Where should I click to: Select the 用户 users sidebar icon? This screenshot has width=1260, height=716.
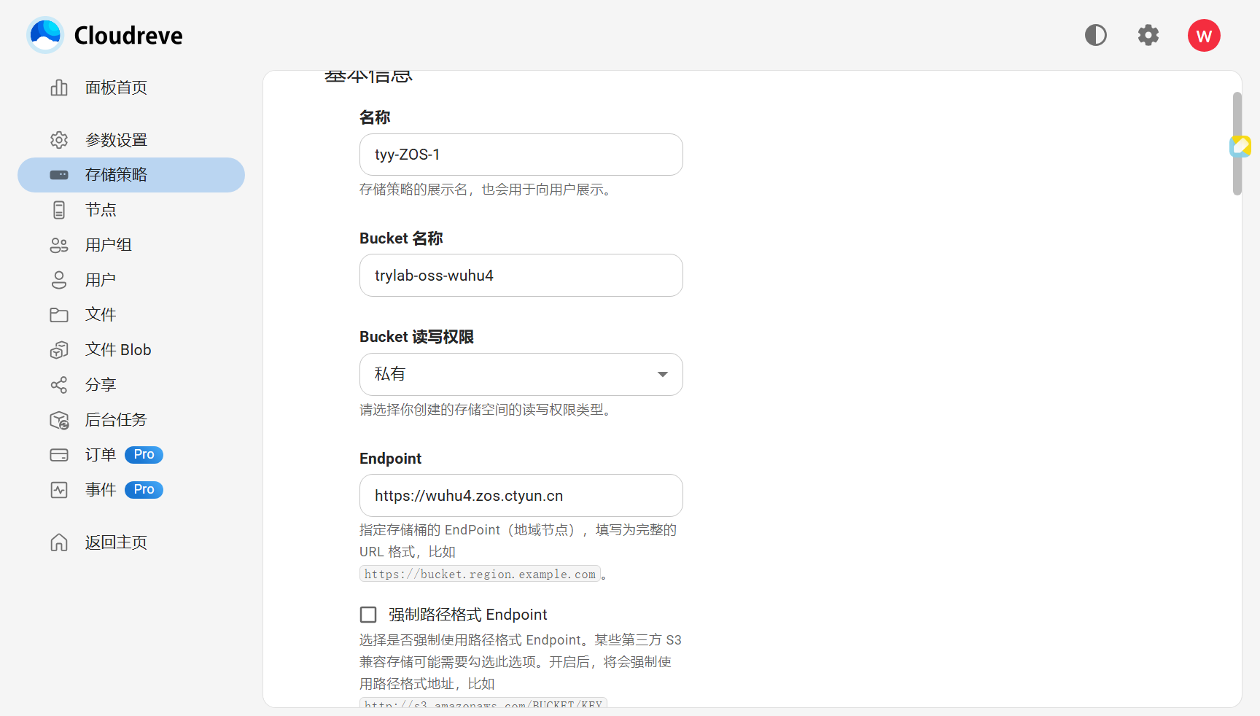59,280
